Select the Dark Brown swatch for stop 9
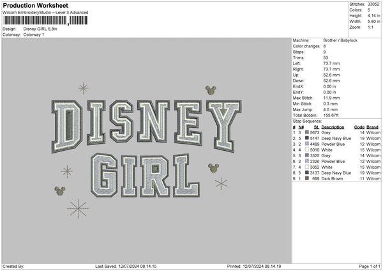 (x=308, y=178)
